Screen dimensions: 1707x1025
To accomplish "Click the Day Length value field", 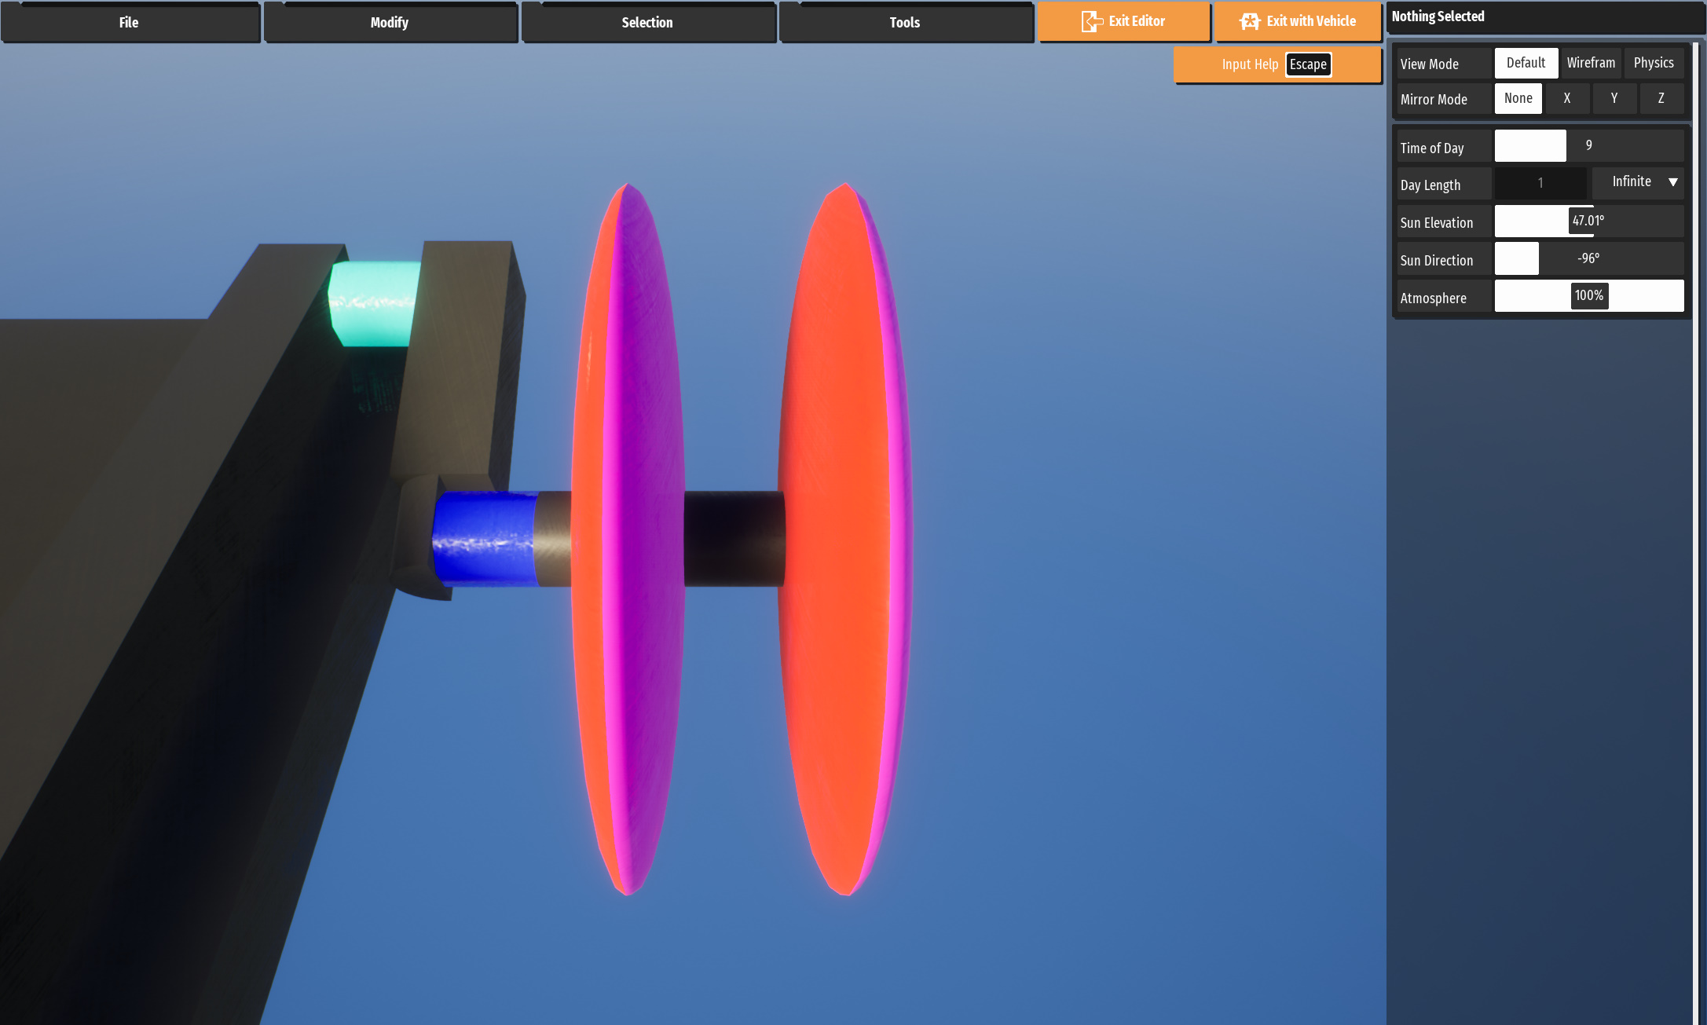I will pos(1540,183).
